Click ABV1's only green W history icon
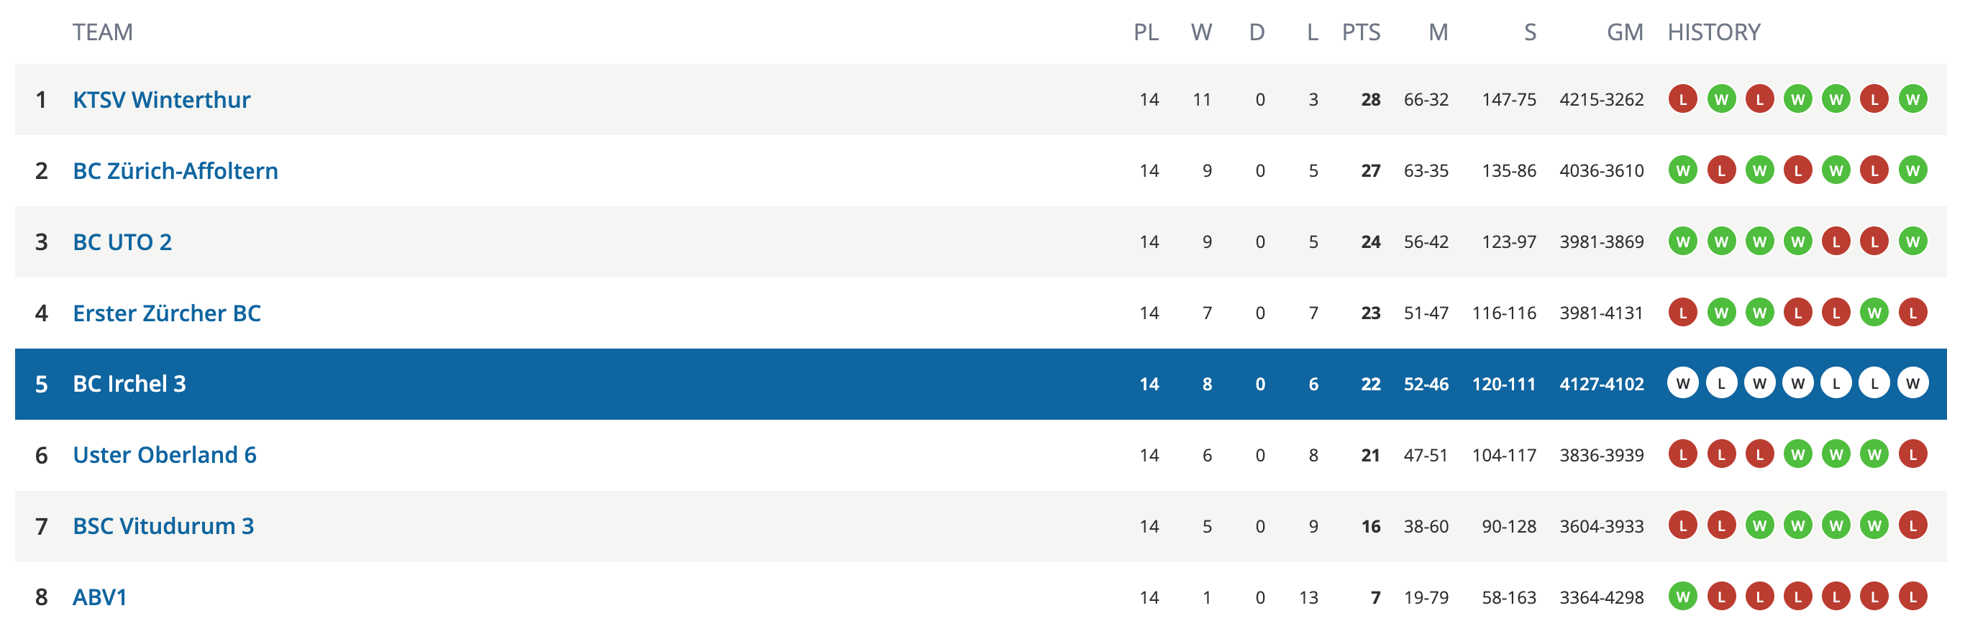 pos(1683,597)
